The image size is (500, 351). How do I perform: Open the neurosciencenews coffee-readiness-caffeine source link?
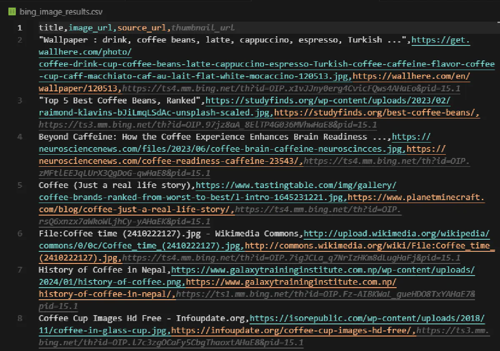coord(171,161)
